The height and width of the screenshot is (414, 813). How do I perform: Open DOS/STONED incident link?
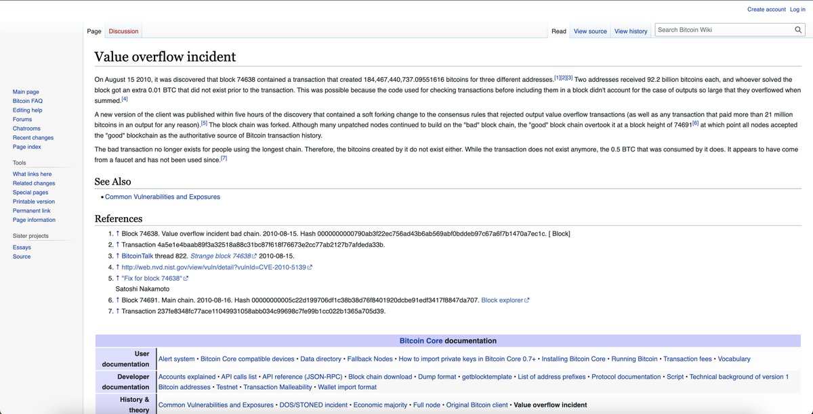[314, 405]
